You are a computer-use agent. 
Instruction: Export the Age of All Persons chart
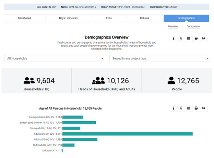(204, 108)
